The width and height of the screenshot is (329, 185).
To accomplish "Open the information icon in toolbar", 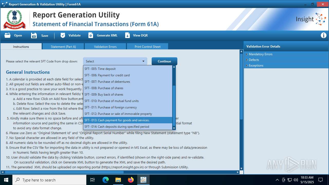I will (x=324, y=35).
